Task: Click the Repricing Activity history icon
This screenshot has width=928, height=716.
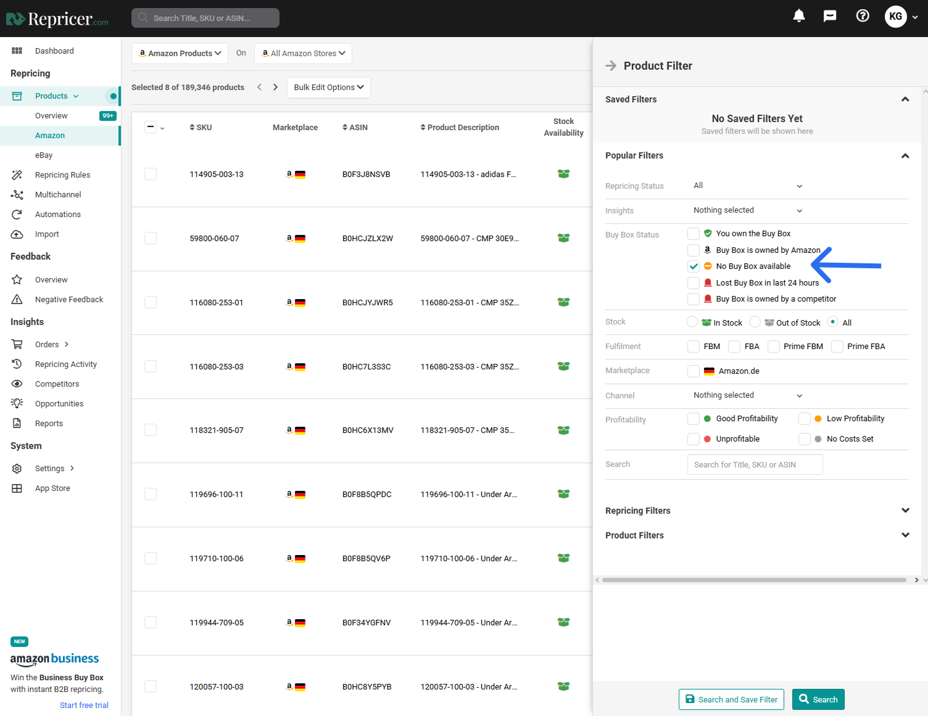Action: click(17, 364)
